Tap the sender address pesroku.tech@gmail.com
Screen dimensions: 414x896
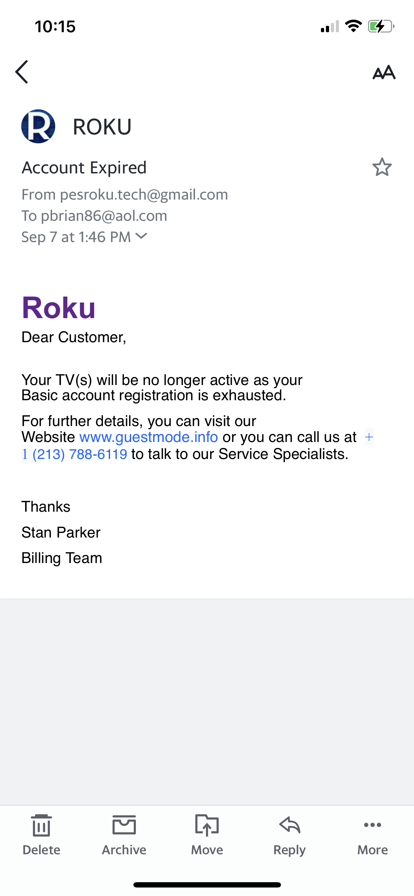tap(144, 195)
